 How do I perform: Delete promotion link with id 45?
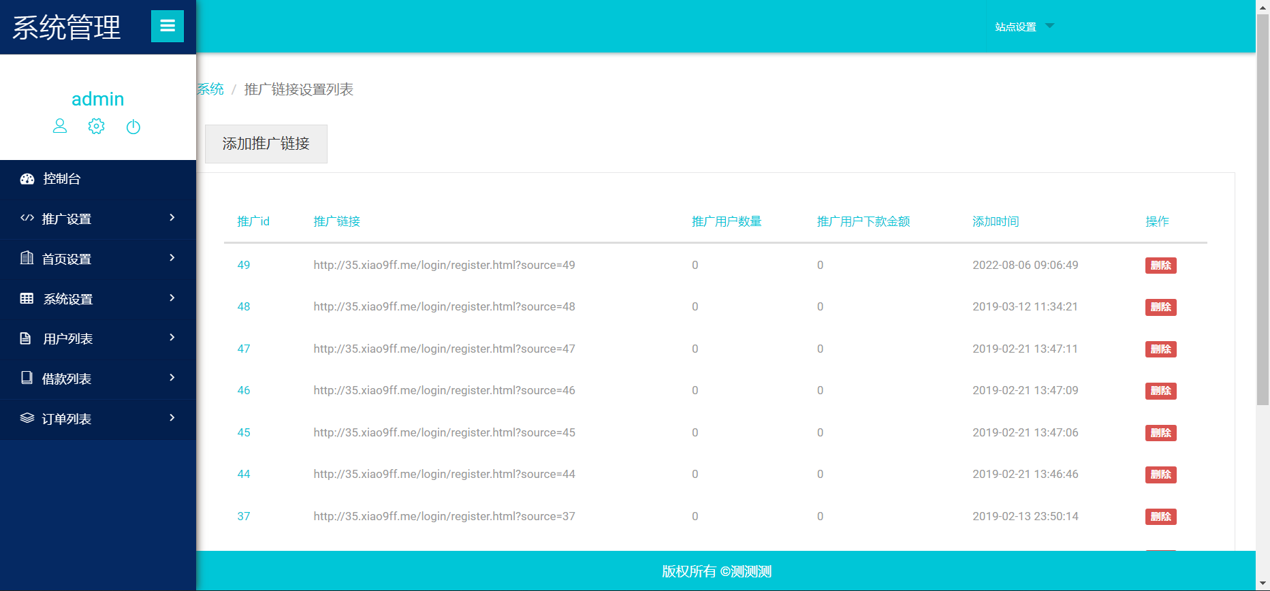(1160, 433)
